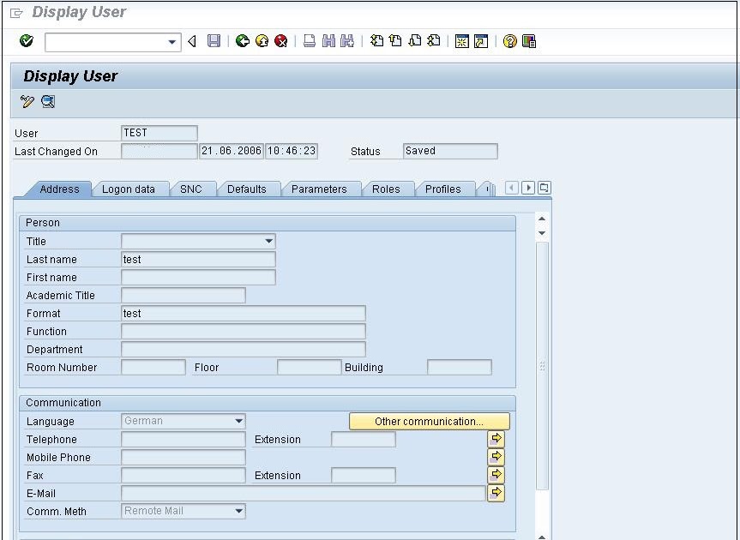This screenshot has height=540, width=740.
Task: Click the Enter (green checkmark) icon
Action: click(25, 40)
